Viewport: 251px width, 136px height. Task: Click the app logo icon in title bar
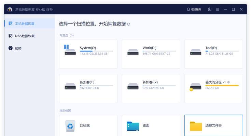point(10,10)
